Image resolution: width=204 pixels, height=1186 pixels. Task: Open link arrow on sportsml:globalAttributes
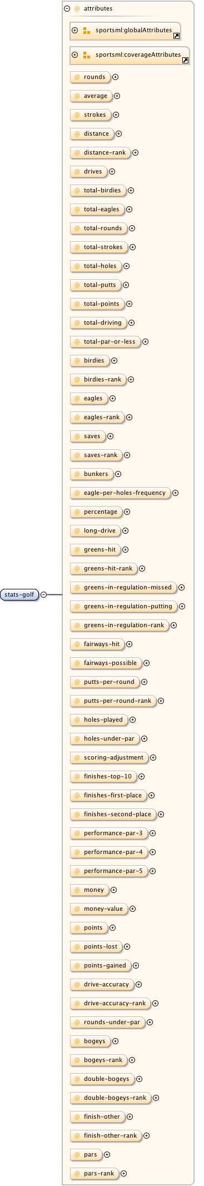pos(176,36)
